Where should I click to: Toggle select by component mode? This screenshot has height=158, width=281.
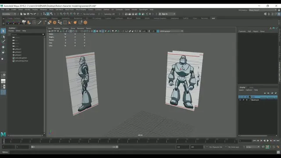point(51,14)
